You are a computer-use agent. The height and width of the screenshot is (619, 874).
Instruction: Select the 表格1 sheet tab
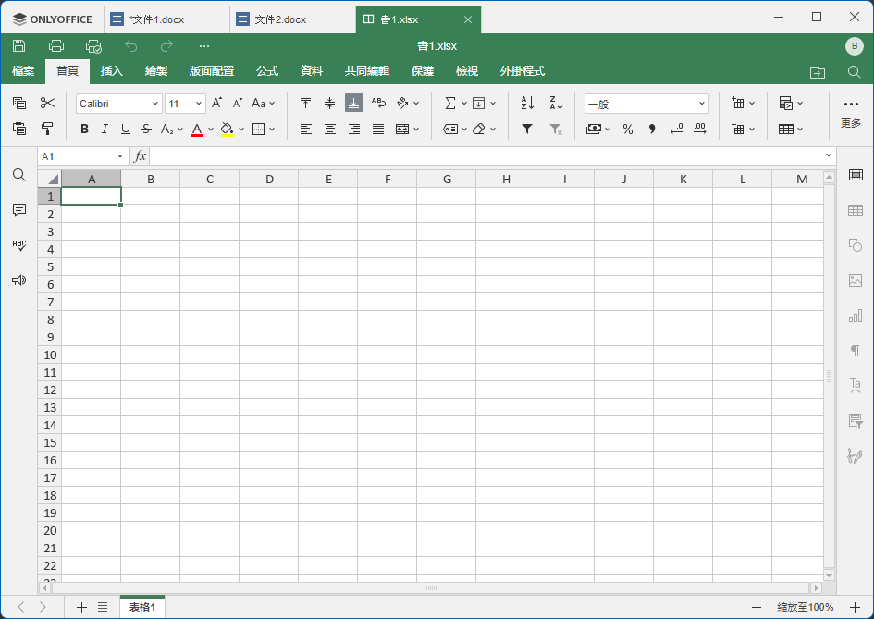pyautogui.click(x=142, y=607)
